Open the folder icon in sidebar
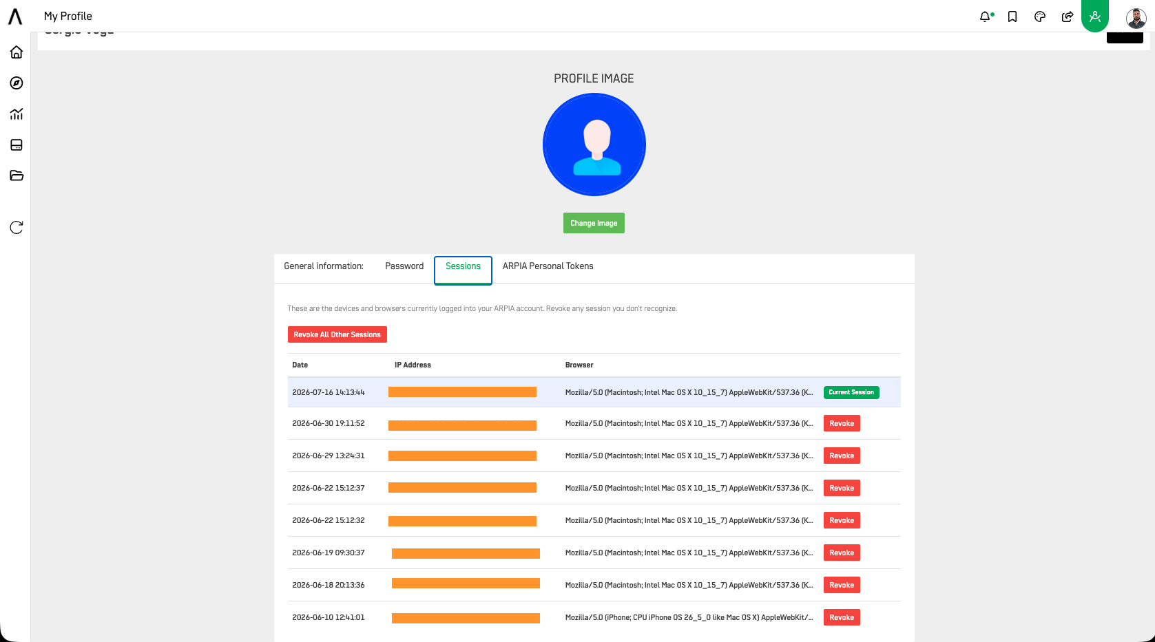 (x=17, y=175)
